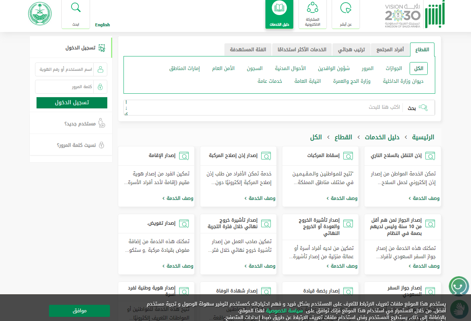Open the green chat assistant bubble
471x321 pixels.
click(459, 286)
